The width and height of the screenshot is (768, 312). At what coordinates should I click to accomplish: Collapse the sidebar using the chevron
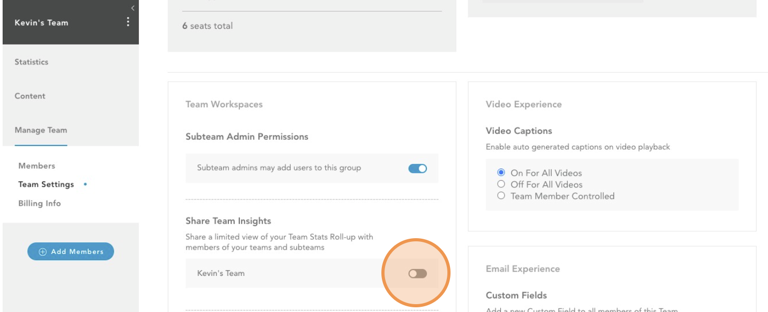click(x=132, y=7)
